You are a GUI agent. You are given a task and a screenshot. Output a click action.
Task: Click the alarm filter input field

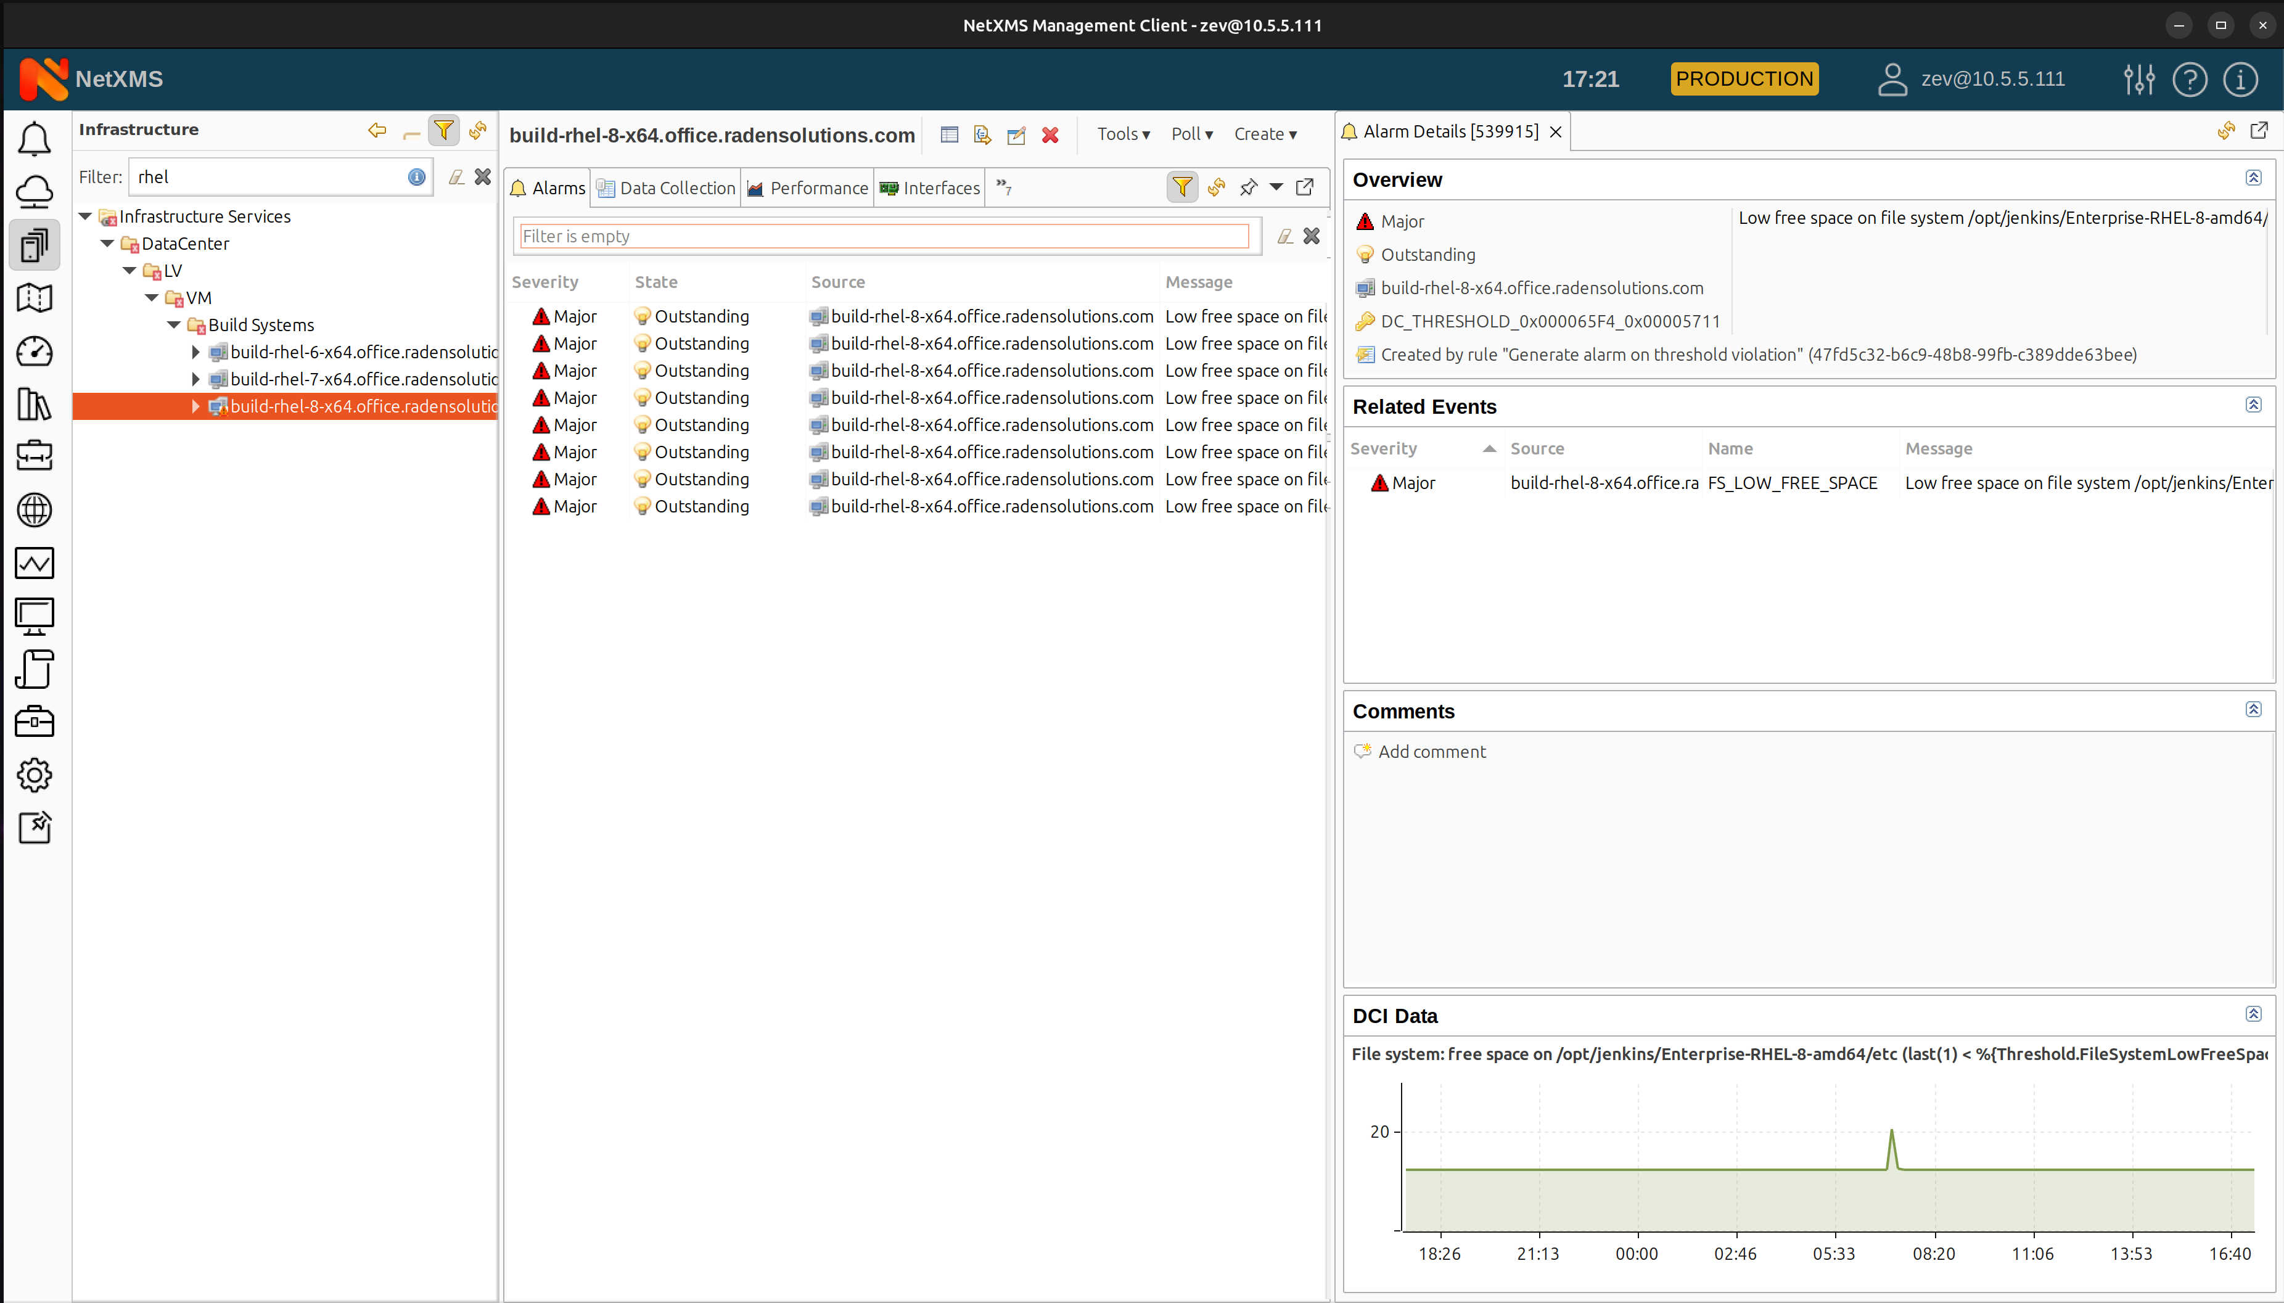[x=883, y=235]
